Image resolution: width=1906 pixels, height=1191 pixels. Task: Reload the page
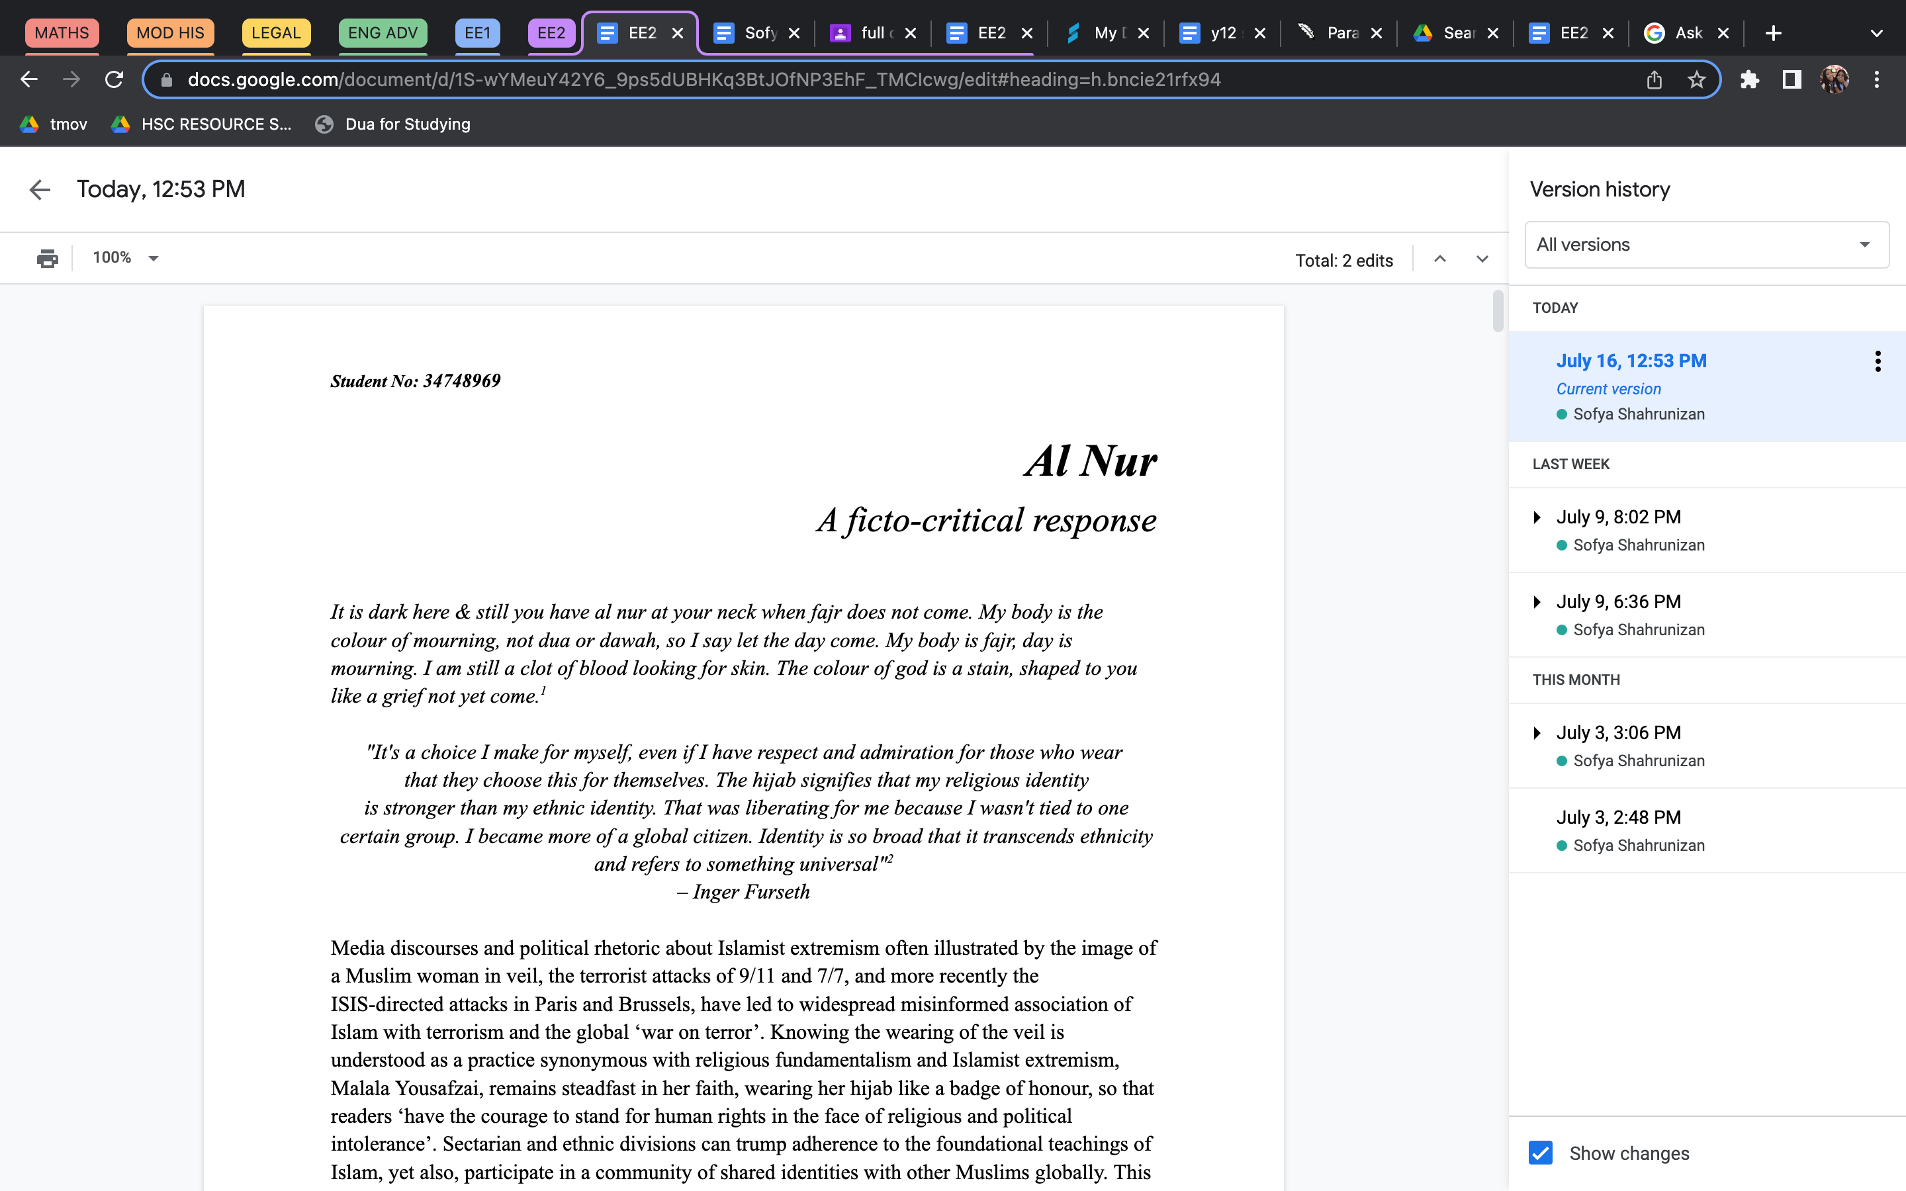click(x=114, y=79)
